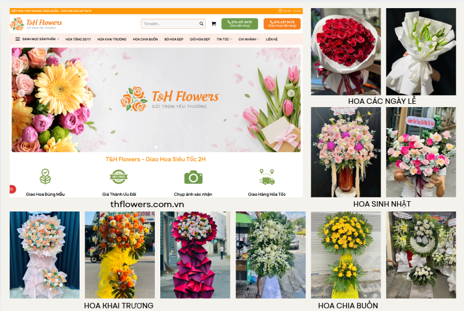This screenshot has width=464, height=311.
Task: Click the magenta wrapped flower stand photo
Action: [195, 255]
